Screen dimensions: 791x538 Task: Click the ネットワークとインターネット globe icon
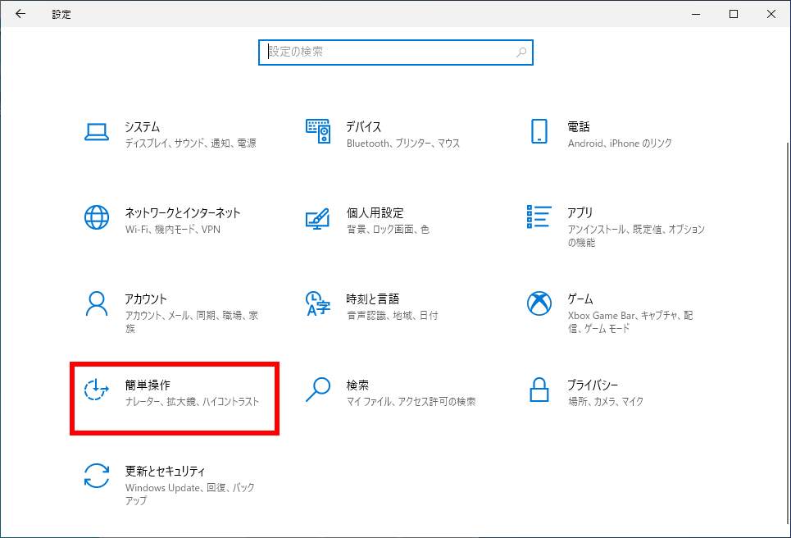pos(97,217)
